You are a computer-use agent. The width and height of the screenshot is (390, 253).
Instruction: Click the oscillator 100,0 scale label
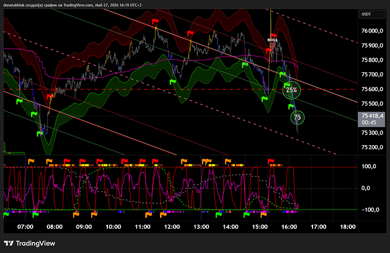pos(369,166)
